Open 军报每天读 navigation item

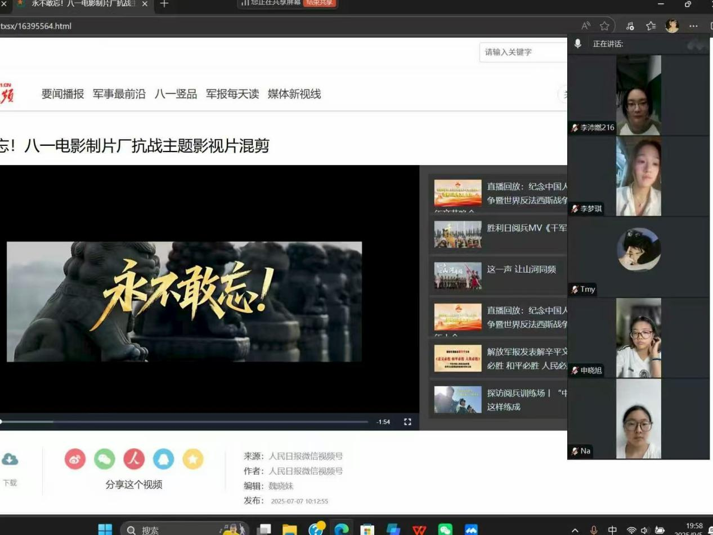point(232,94)
